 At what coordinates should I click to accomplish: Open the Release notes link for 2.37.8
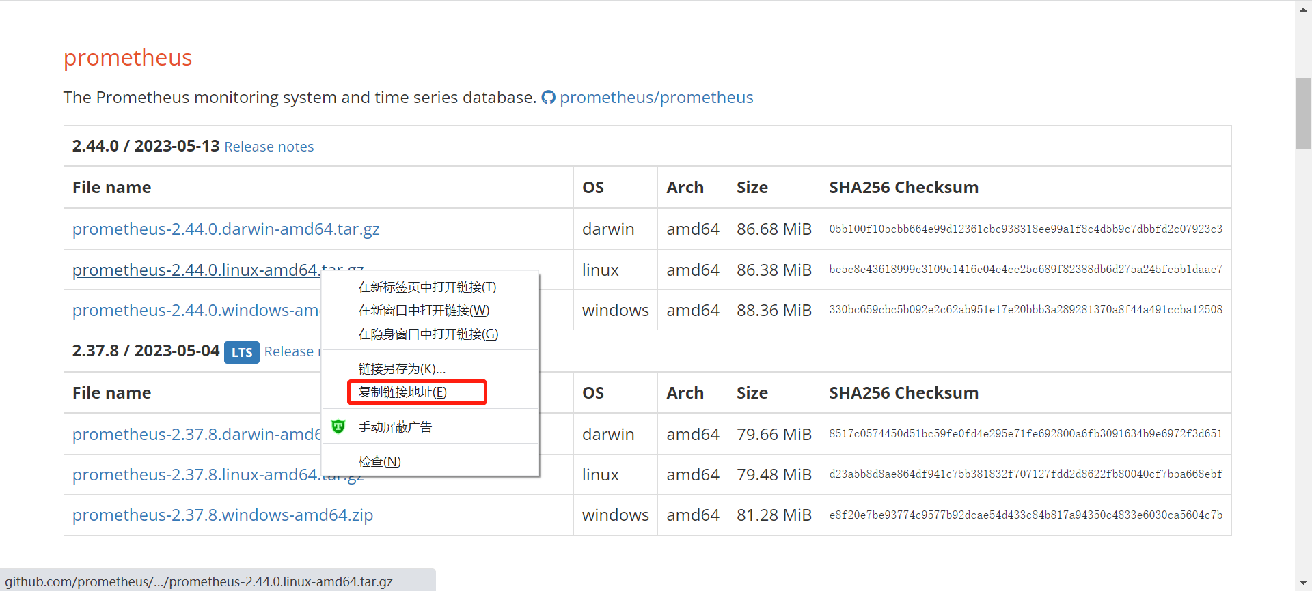(292, 351)
